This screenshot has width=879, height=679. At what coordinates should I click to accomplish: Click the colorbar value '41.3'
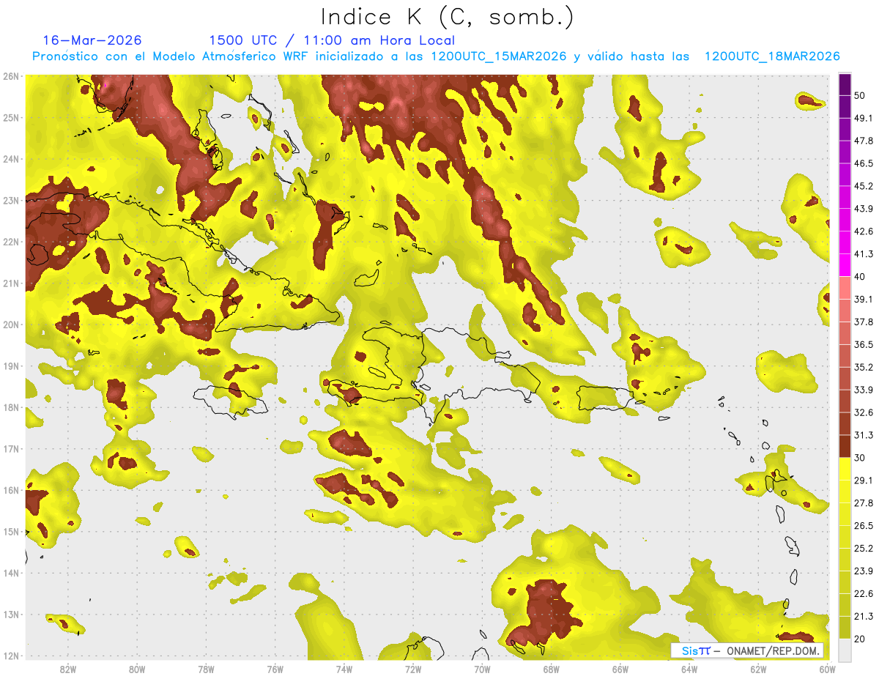[864, 254]
